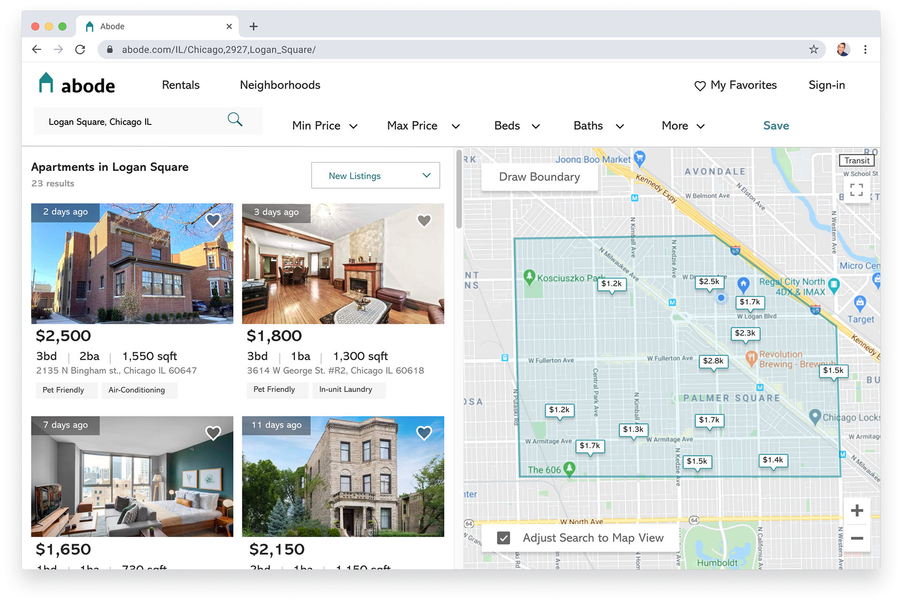Select the $1.4k map price marker
Image resolution: width=902 pixels, height=602 pixels.
773,461
